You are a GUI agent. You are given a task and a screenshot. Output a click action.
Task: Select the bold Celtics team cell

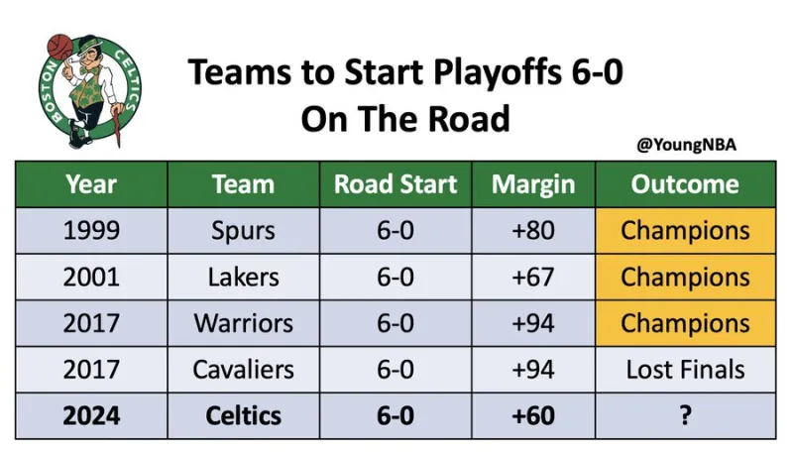[x=243, y=416]
